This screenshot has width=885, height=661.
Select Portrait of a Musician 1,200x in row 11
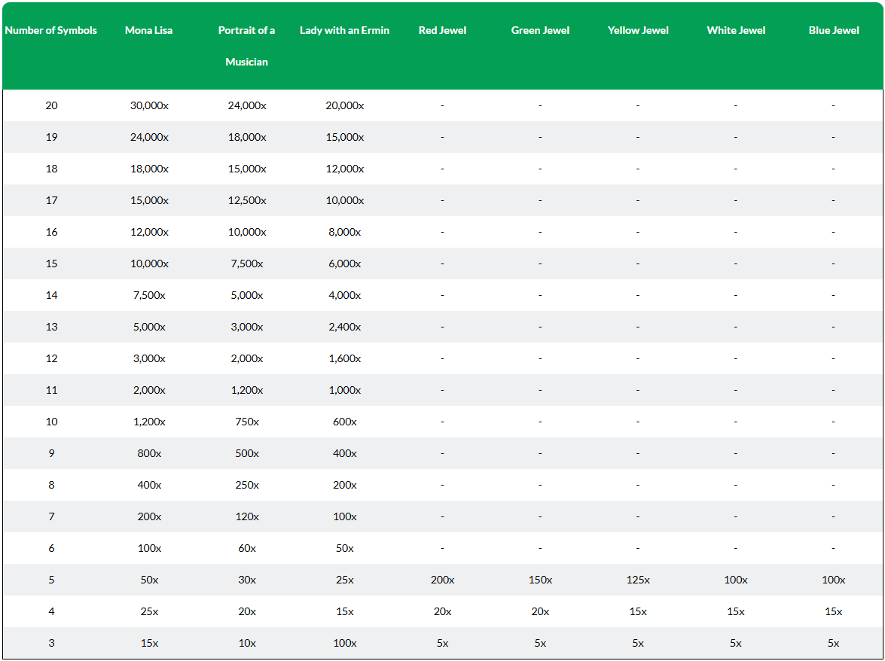point(246,390)
